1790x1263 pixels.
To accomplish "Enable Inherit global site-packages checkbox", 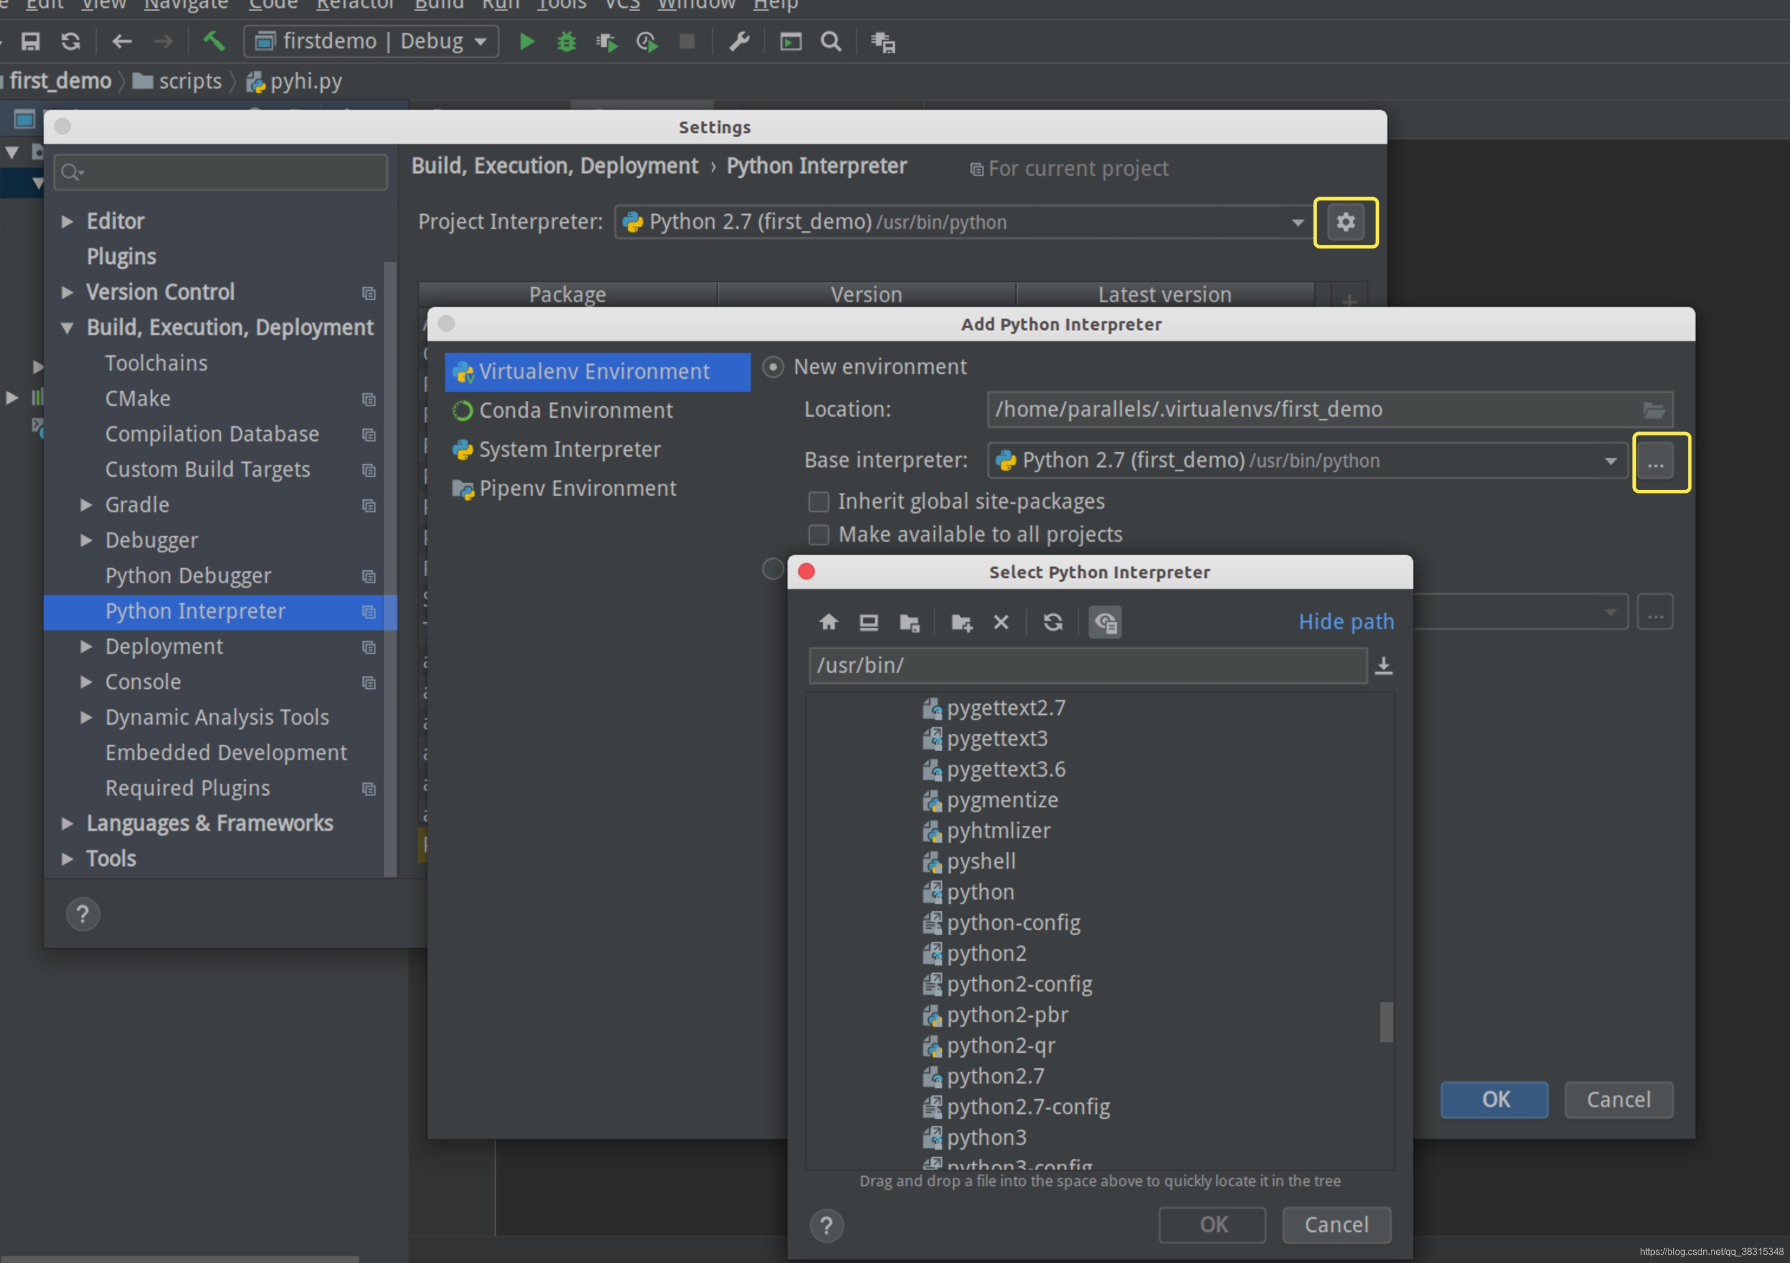I will coord(818,501).
